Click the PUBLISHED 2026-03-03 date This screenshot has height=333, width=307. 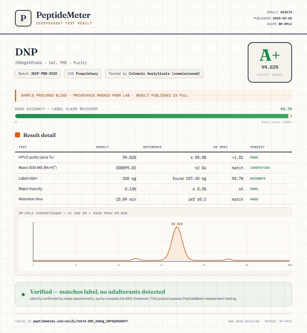pyautogui.click(x=273, y=18)
